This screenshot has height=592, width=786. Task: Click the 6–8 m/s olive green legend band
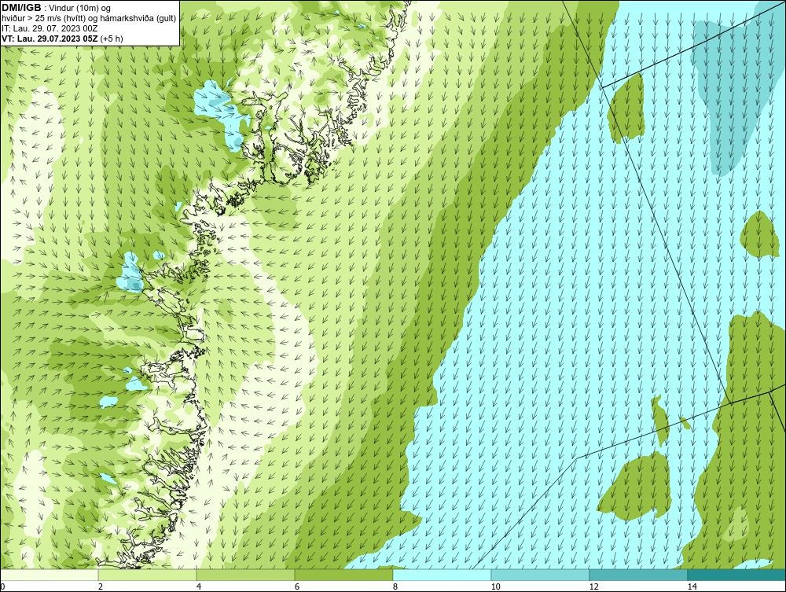pos(344,575)
